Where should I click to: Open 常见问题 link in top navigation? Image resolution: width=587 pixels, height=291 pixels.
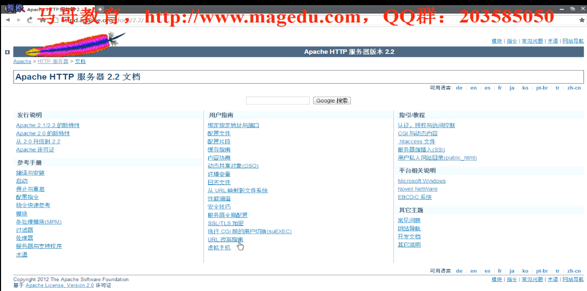pyautogui.click(x=533, y=41)
